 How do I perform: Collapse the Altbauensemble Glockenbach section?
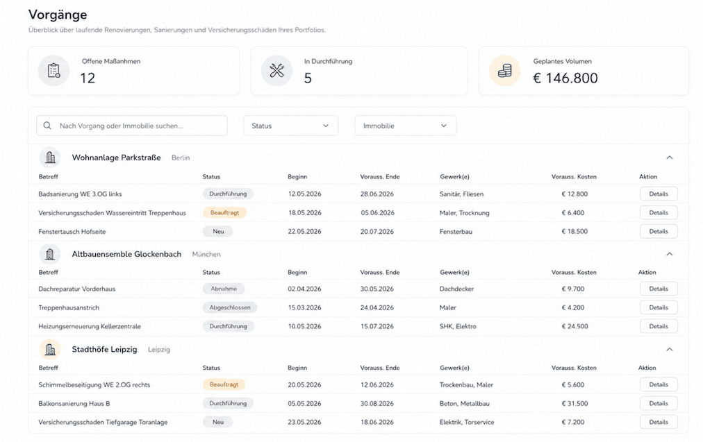pos(670,254)
